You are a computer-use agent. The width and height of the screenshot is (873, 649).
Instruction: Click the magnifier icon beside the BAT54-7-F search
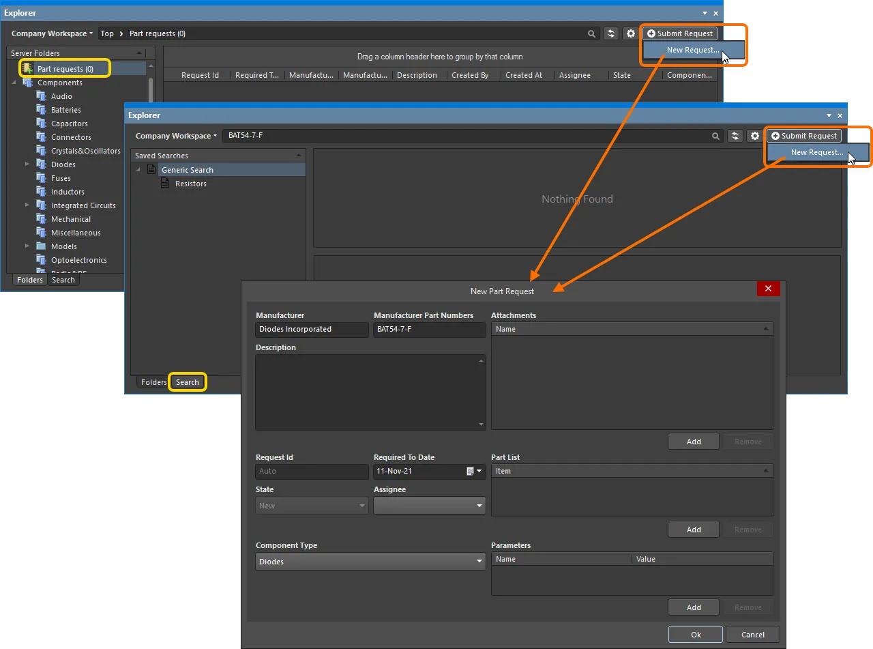pos(715,136)
